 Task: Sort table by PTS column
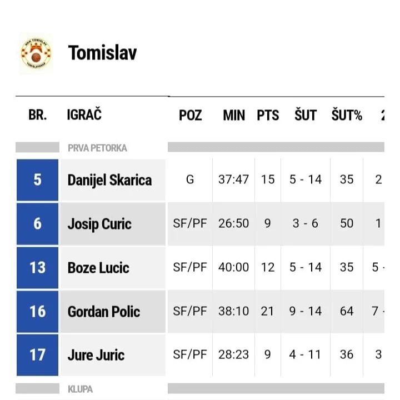(x=268, y=116)
